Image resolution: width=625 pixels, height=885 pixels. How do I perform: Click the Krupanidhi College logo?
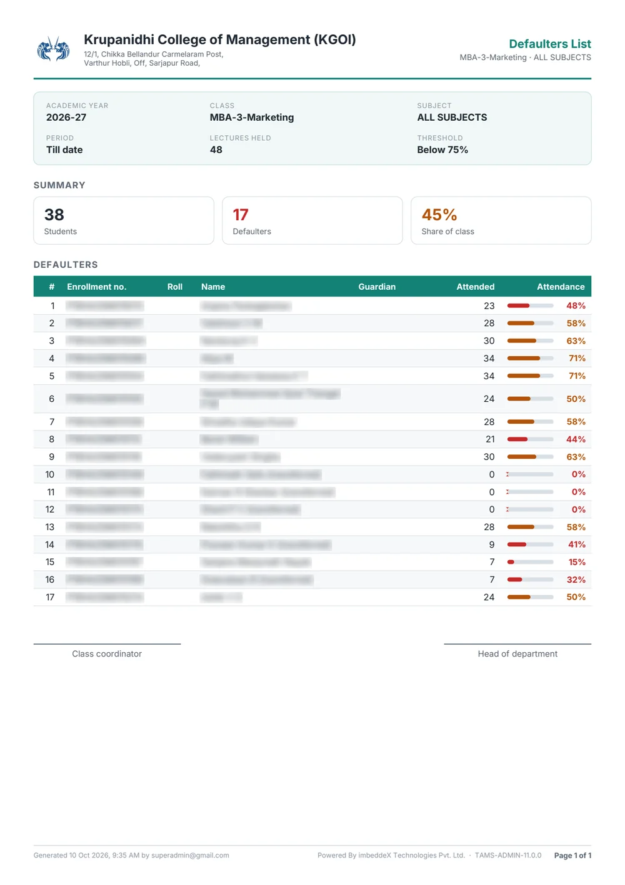pyautogui.click(x=53, y=49)
